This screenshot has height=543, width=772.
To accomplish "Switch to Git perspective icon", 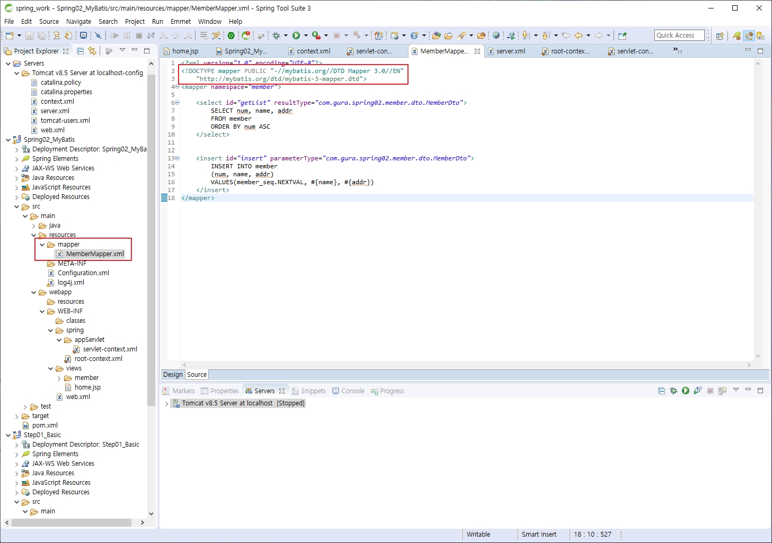I will coord(761,36).
